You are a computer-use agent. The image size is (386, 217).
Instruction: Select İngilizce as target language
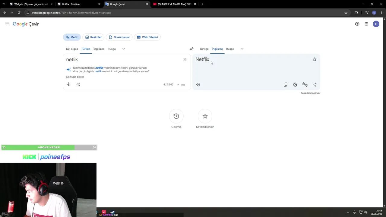click(217, 49)
